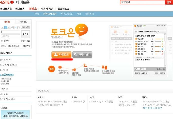
Task: Select the 유틸리티 category
Action: (x=89, y=14)
